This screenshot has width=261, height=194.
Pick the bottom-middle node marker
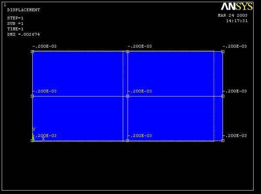click(127, 141)
